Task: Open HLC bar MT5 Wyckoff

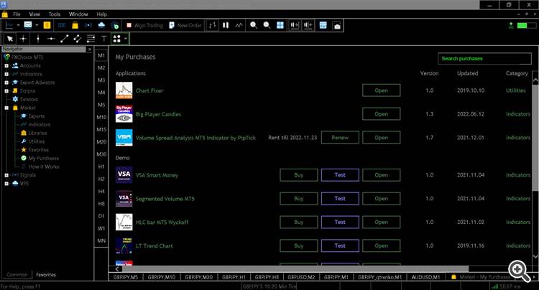Action: pyautogui.click(x=381, y=222)
